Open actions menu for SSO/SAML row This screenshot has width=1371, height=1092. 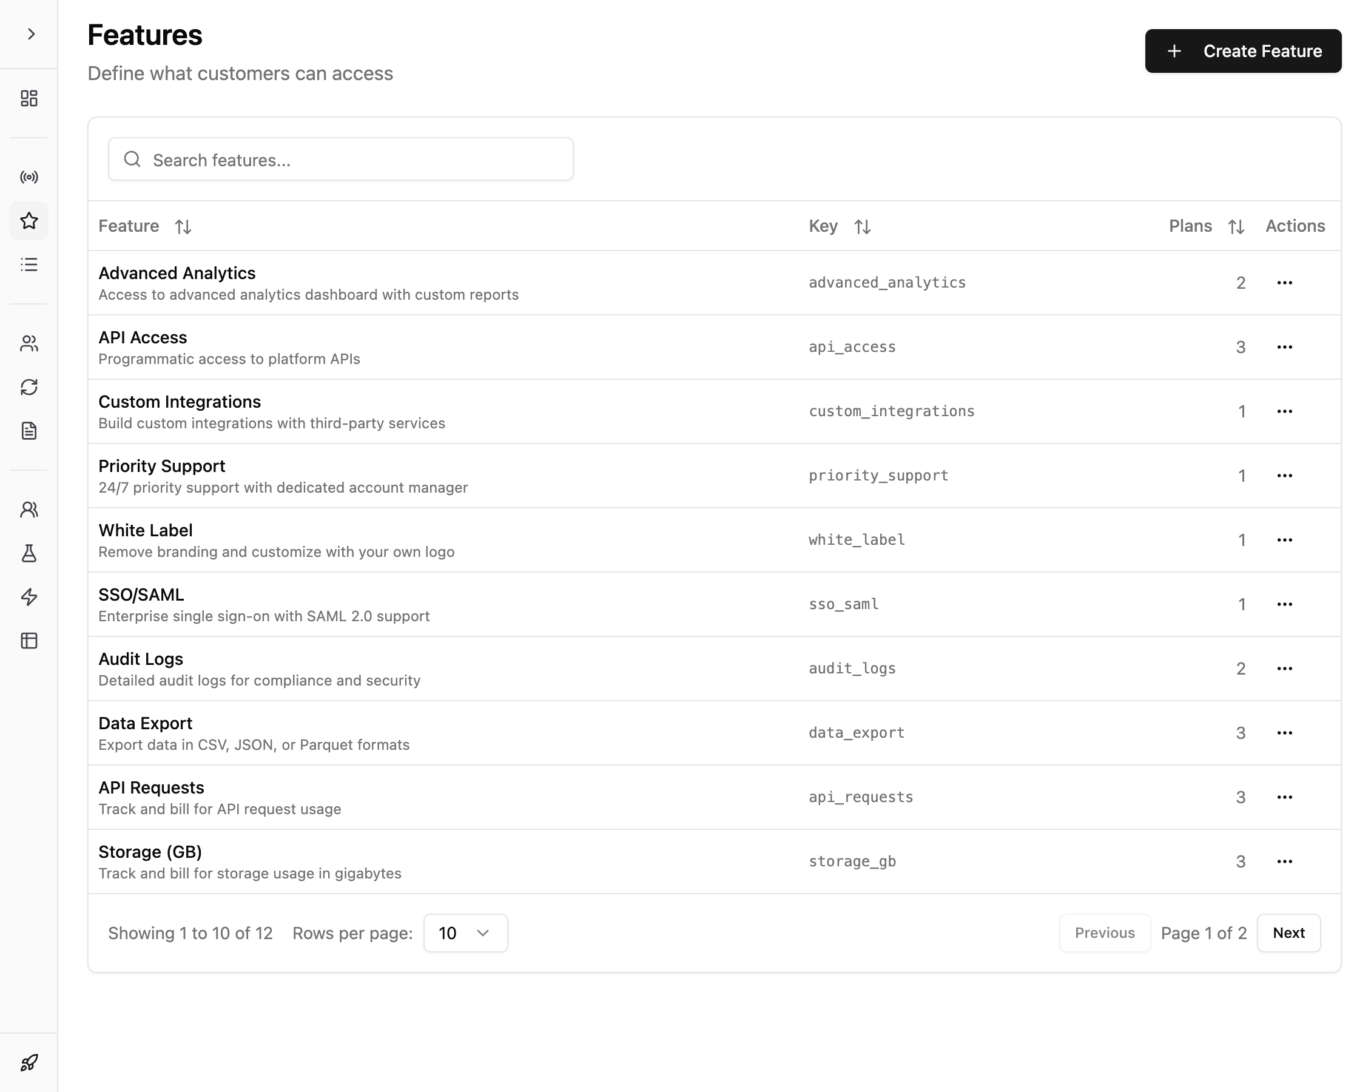point(1284,604)
